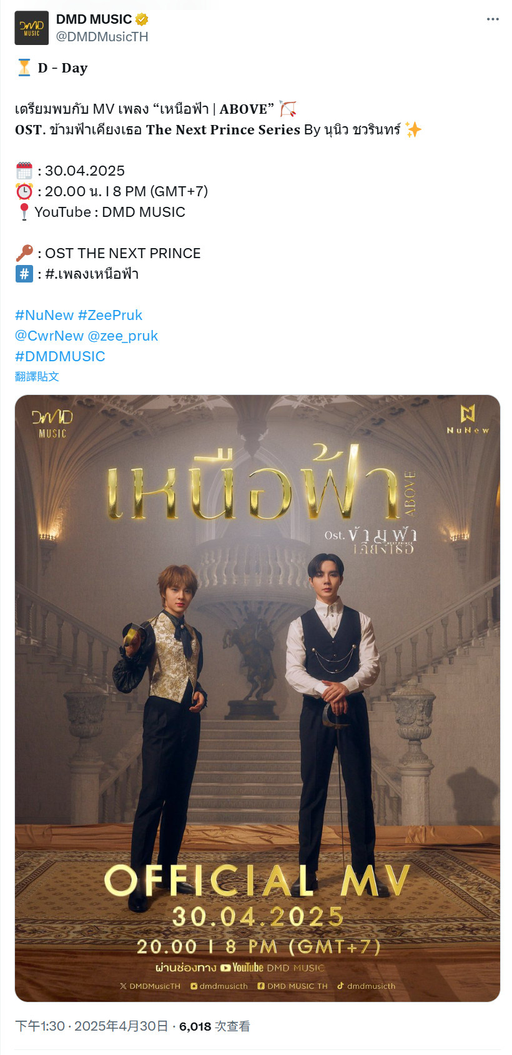Open the #ZeePruk hashtag
Image resolution: width=512 pixels, height=1055 pixels.
(110, 315)
